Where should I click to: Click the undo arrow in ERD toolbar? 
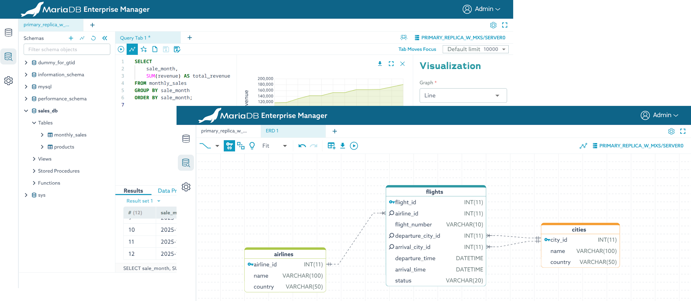(x=302, y=146)
